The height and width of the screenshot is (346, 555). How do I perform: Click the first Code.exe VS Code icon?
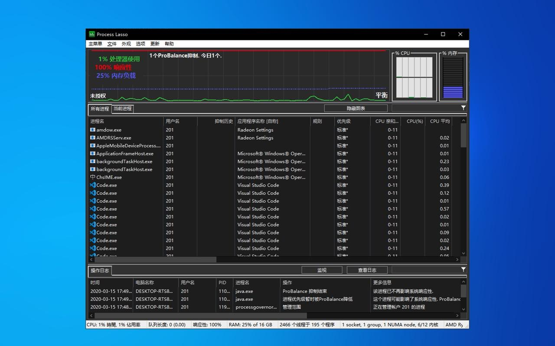click(x=92, y=185)
